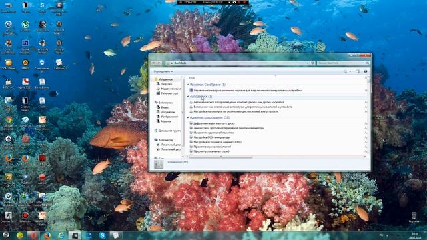Open Видео library
Image resolution: width=427 pixels, height=240 pixels.
coord(163,107)
